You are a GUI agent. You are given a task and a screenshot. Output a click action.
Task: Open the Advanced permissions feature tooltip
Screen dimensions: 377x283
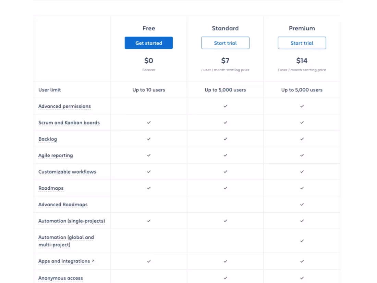point(64,106)
